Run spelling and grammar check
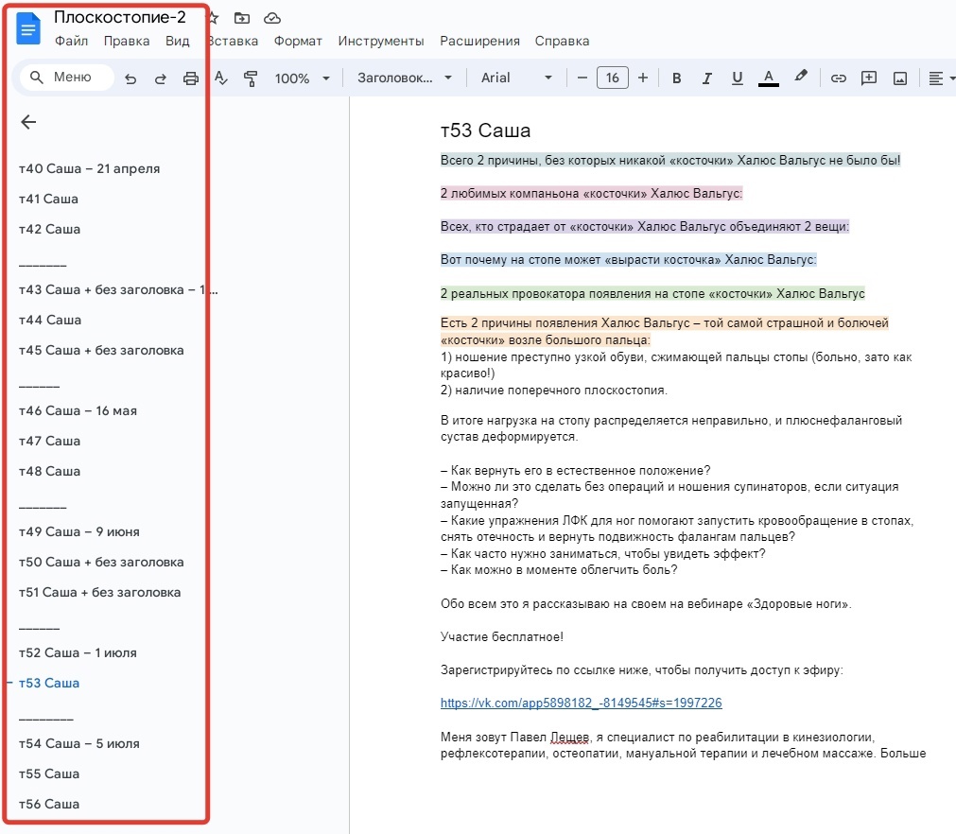The image size is (956, 834). click(x=220, y=78)
